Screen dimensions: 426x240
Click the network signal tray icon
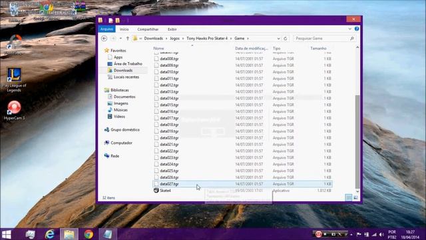(x=374, y=234)
